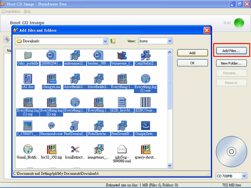The image size is (251, 188).
Task: Select the baobao_389 media file icon
Action: point(98,55)
